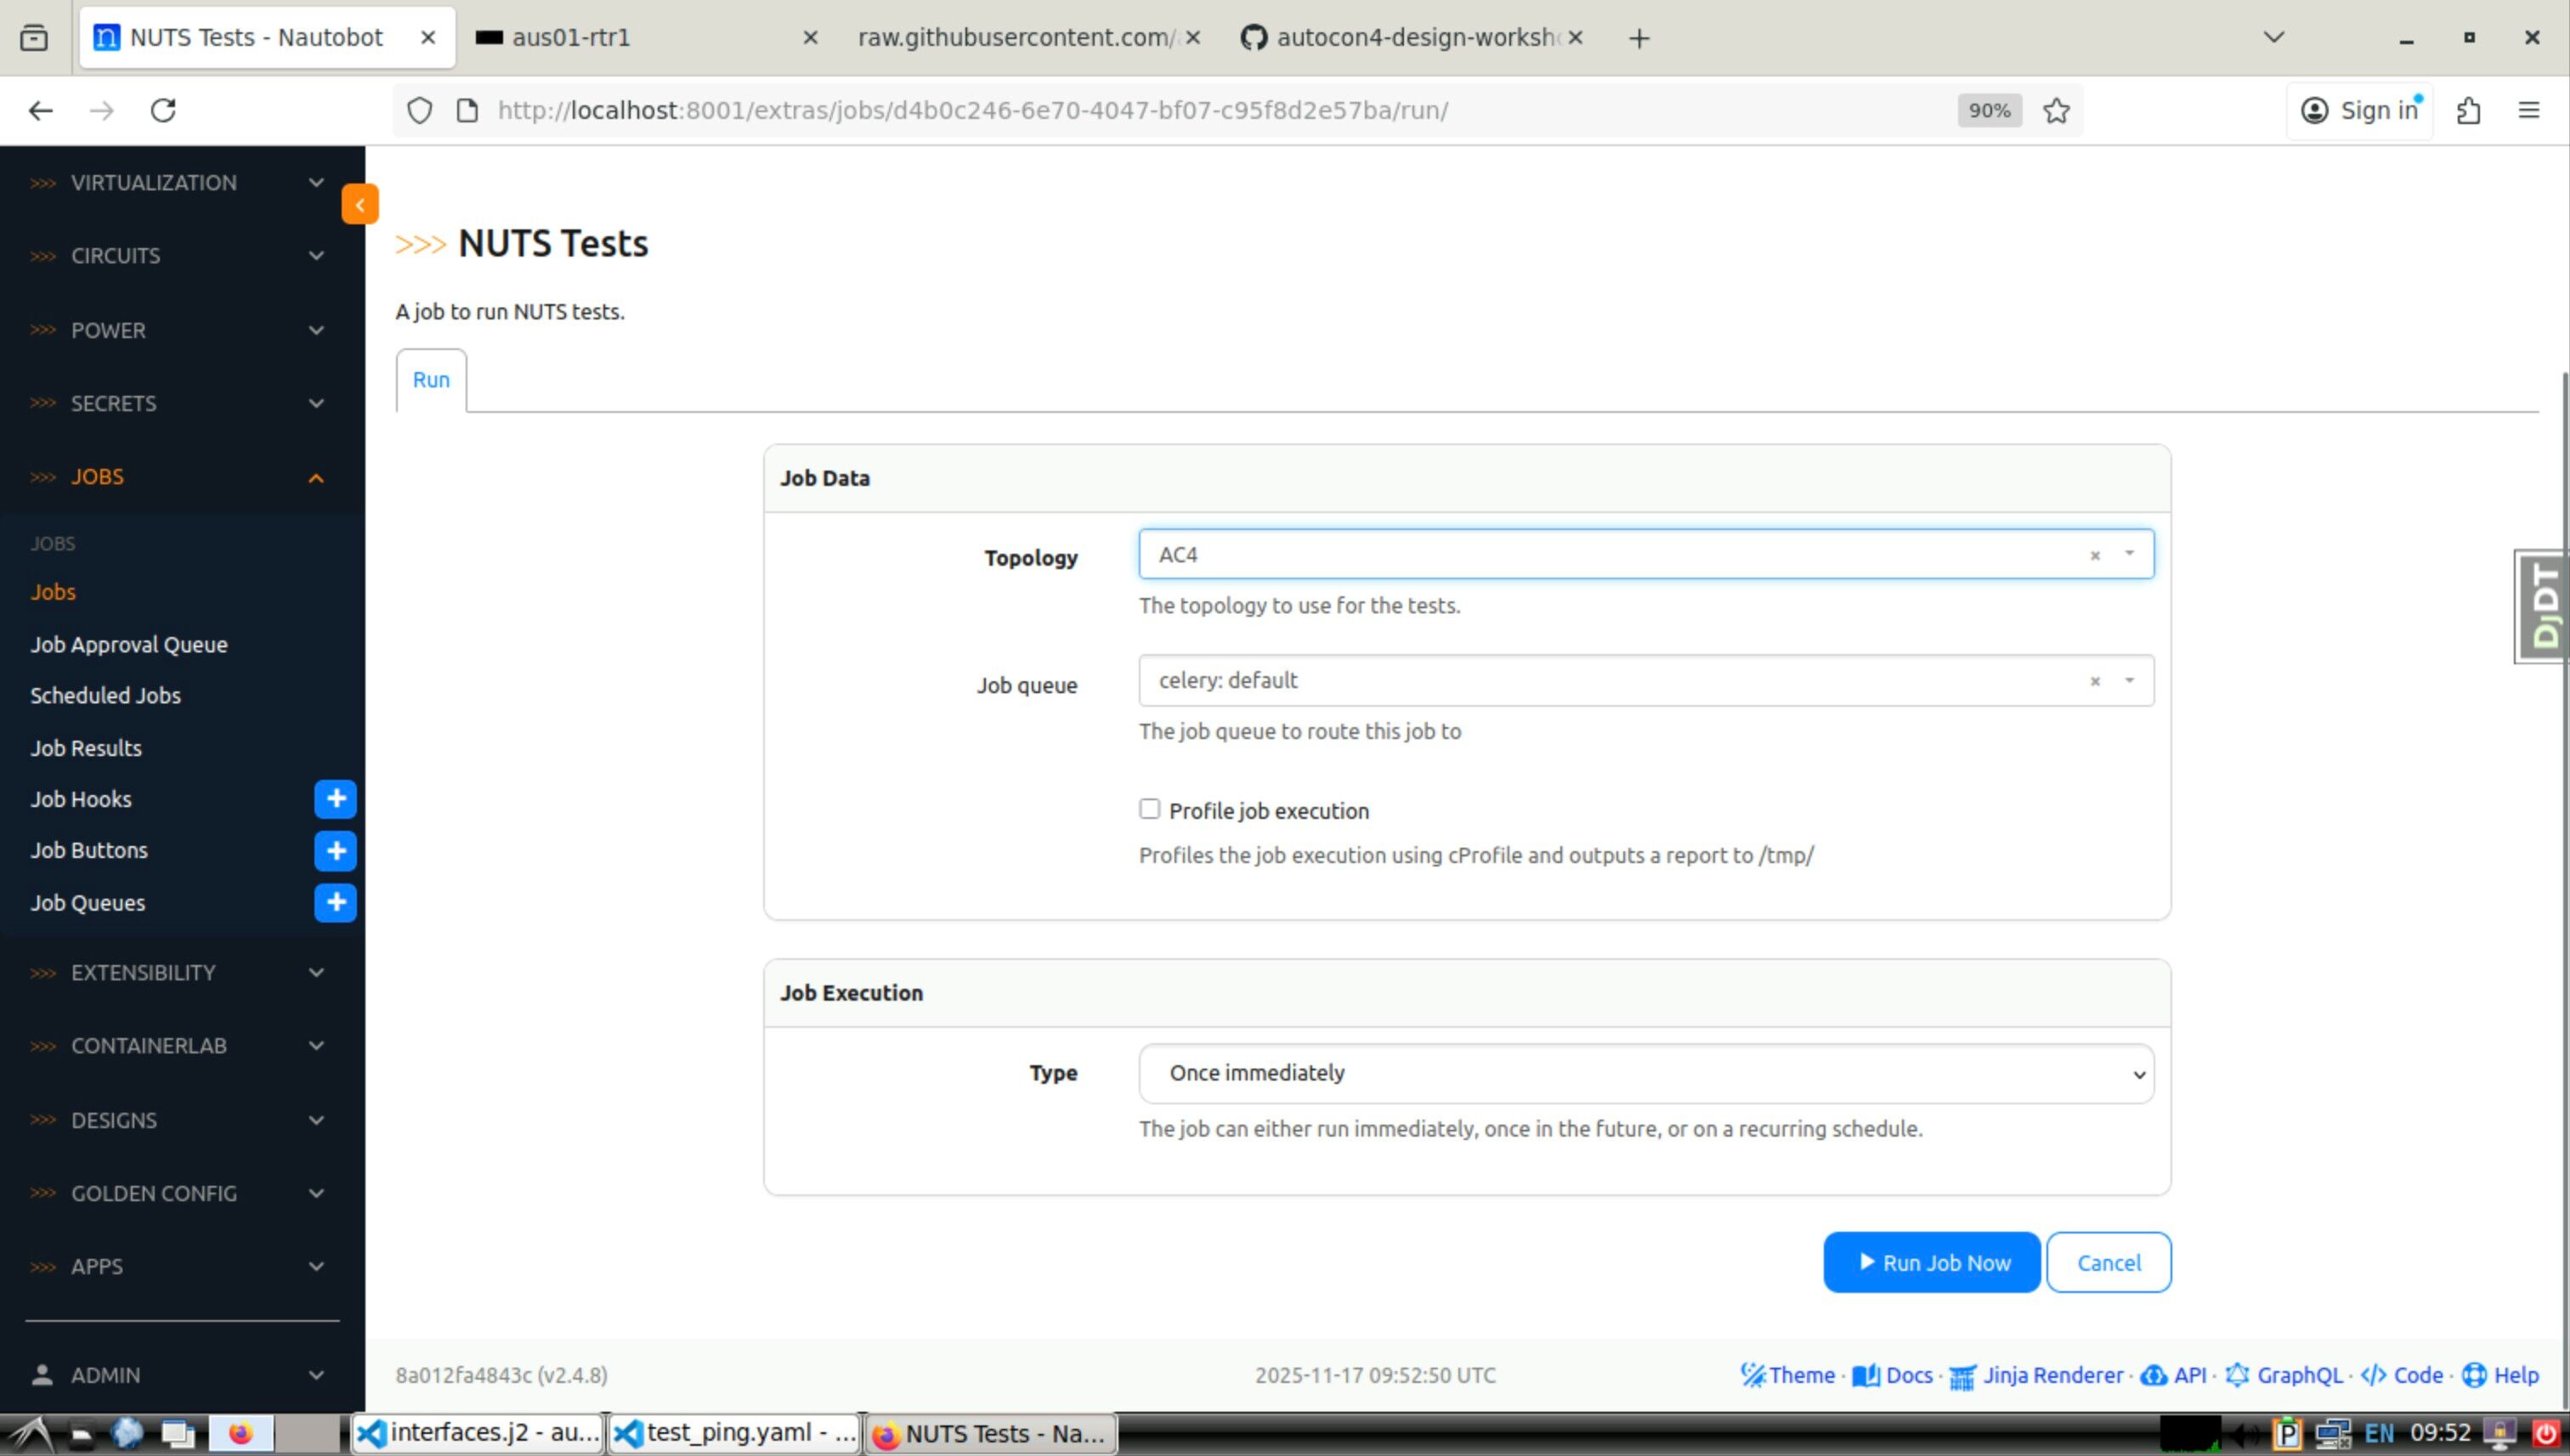This screenshot has height=1456, width=2570.
Task: Open the Django Debug Toolbar handle
Action: pyautogui.click(x=2543, y=606)
